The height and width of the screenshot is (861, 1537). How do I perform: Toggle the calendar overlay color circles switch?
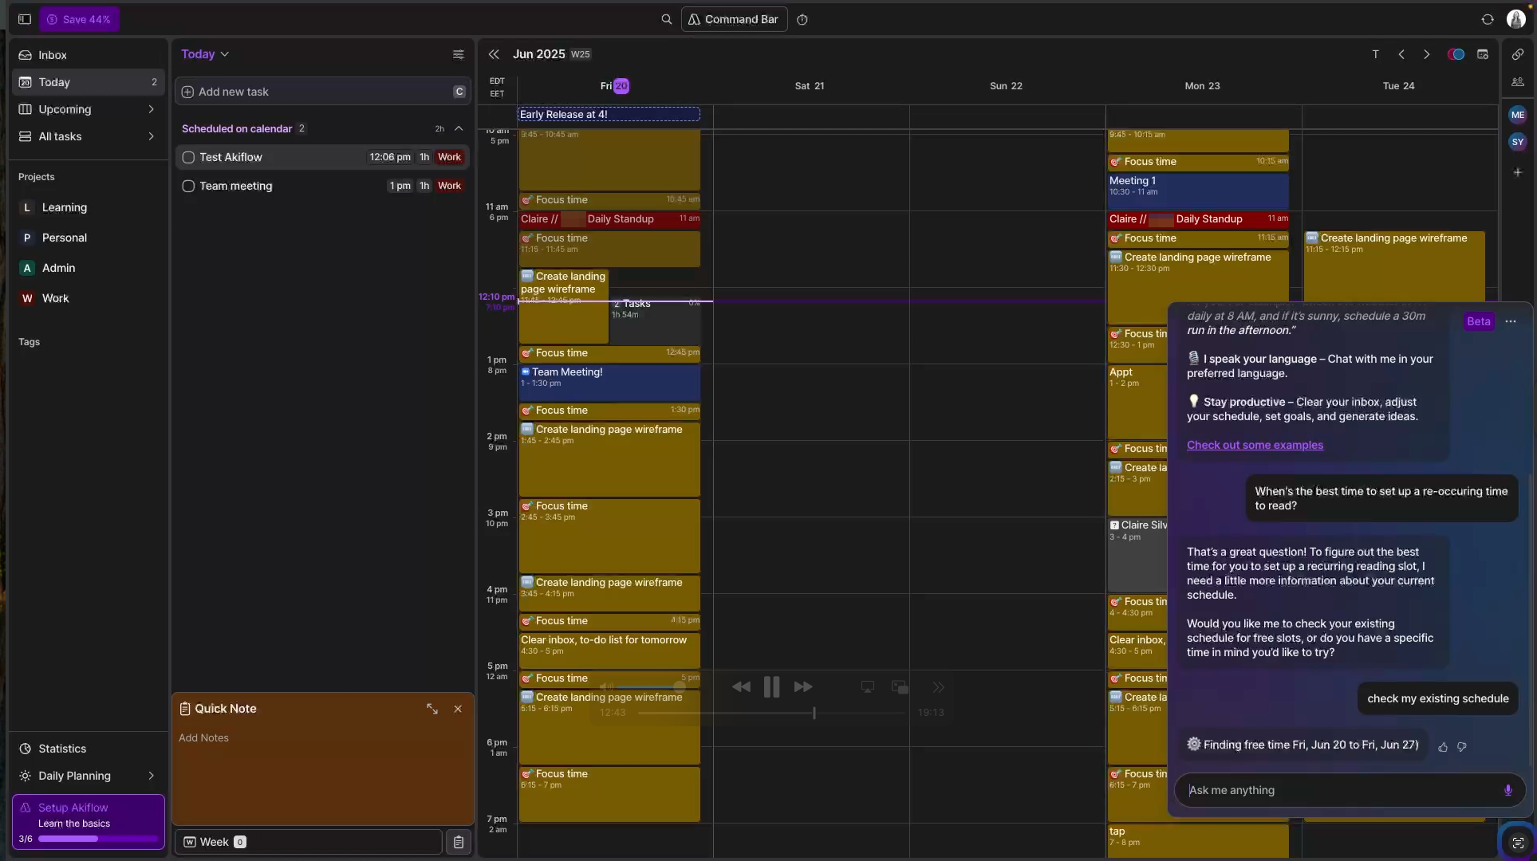pos(1456,54)
